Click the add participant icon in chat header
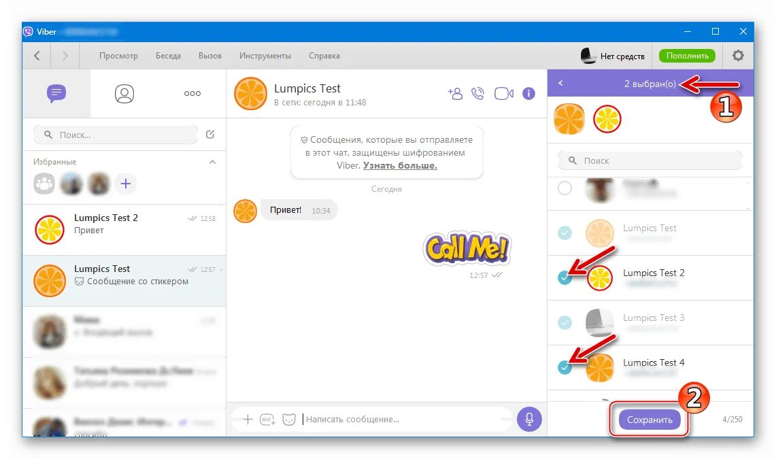This screenshot has height=459, width=776. click(x=455, y=93)
